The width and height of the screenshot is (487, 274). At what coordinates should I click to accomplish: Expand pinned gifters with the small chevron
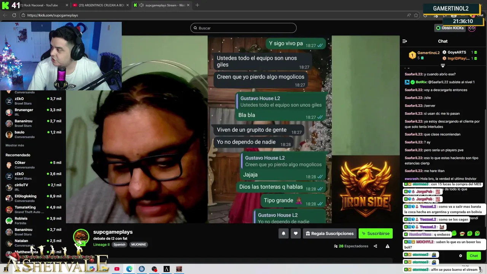442,65
